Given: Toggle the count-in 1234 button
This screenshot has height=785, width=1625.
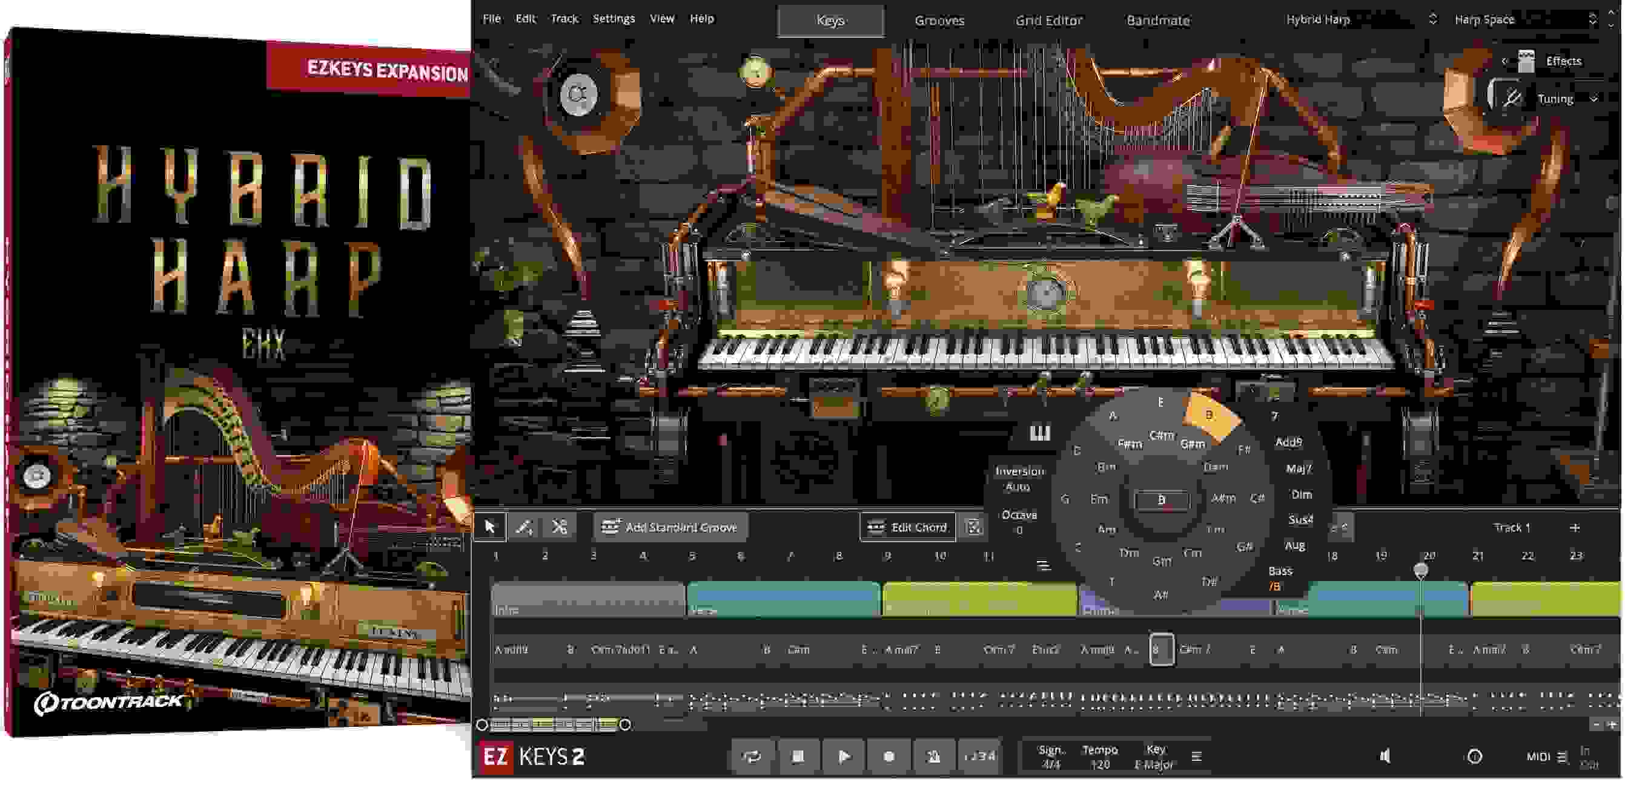Looking at the screenshot, I should (980, 756).
